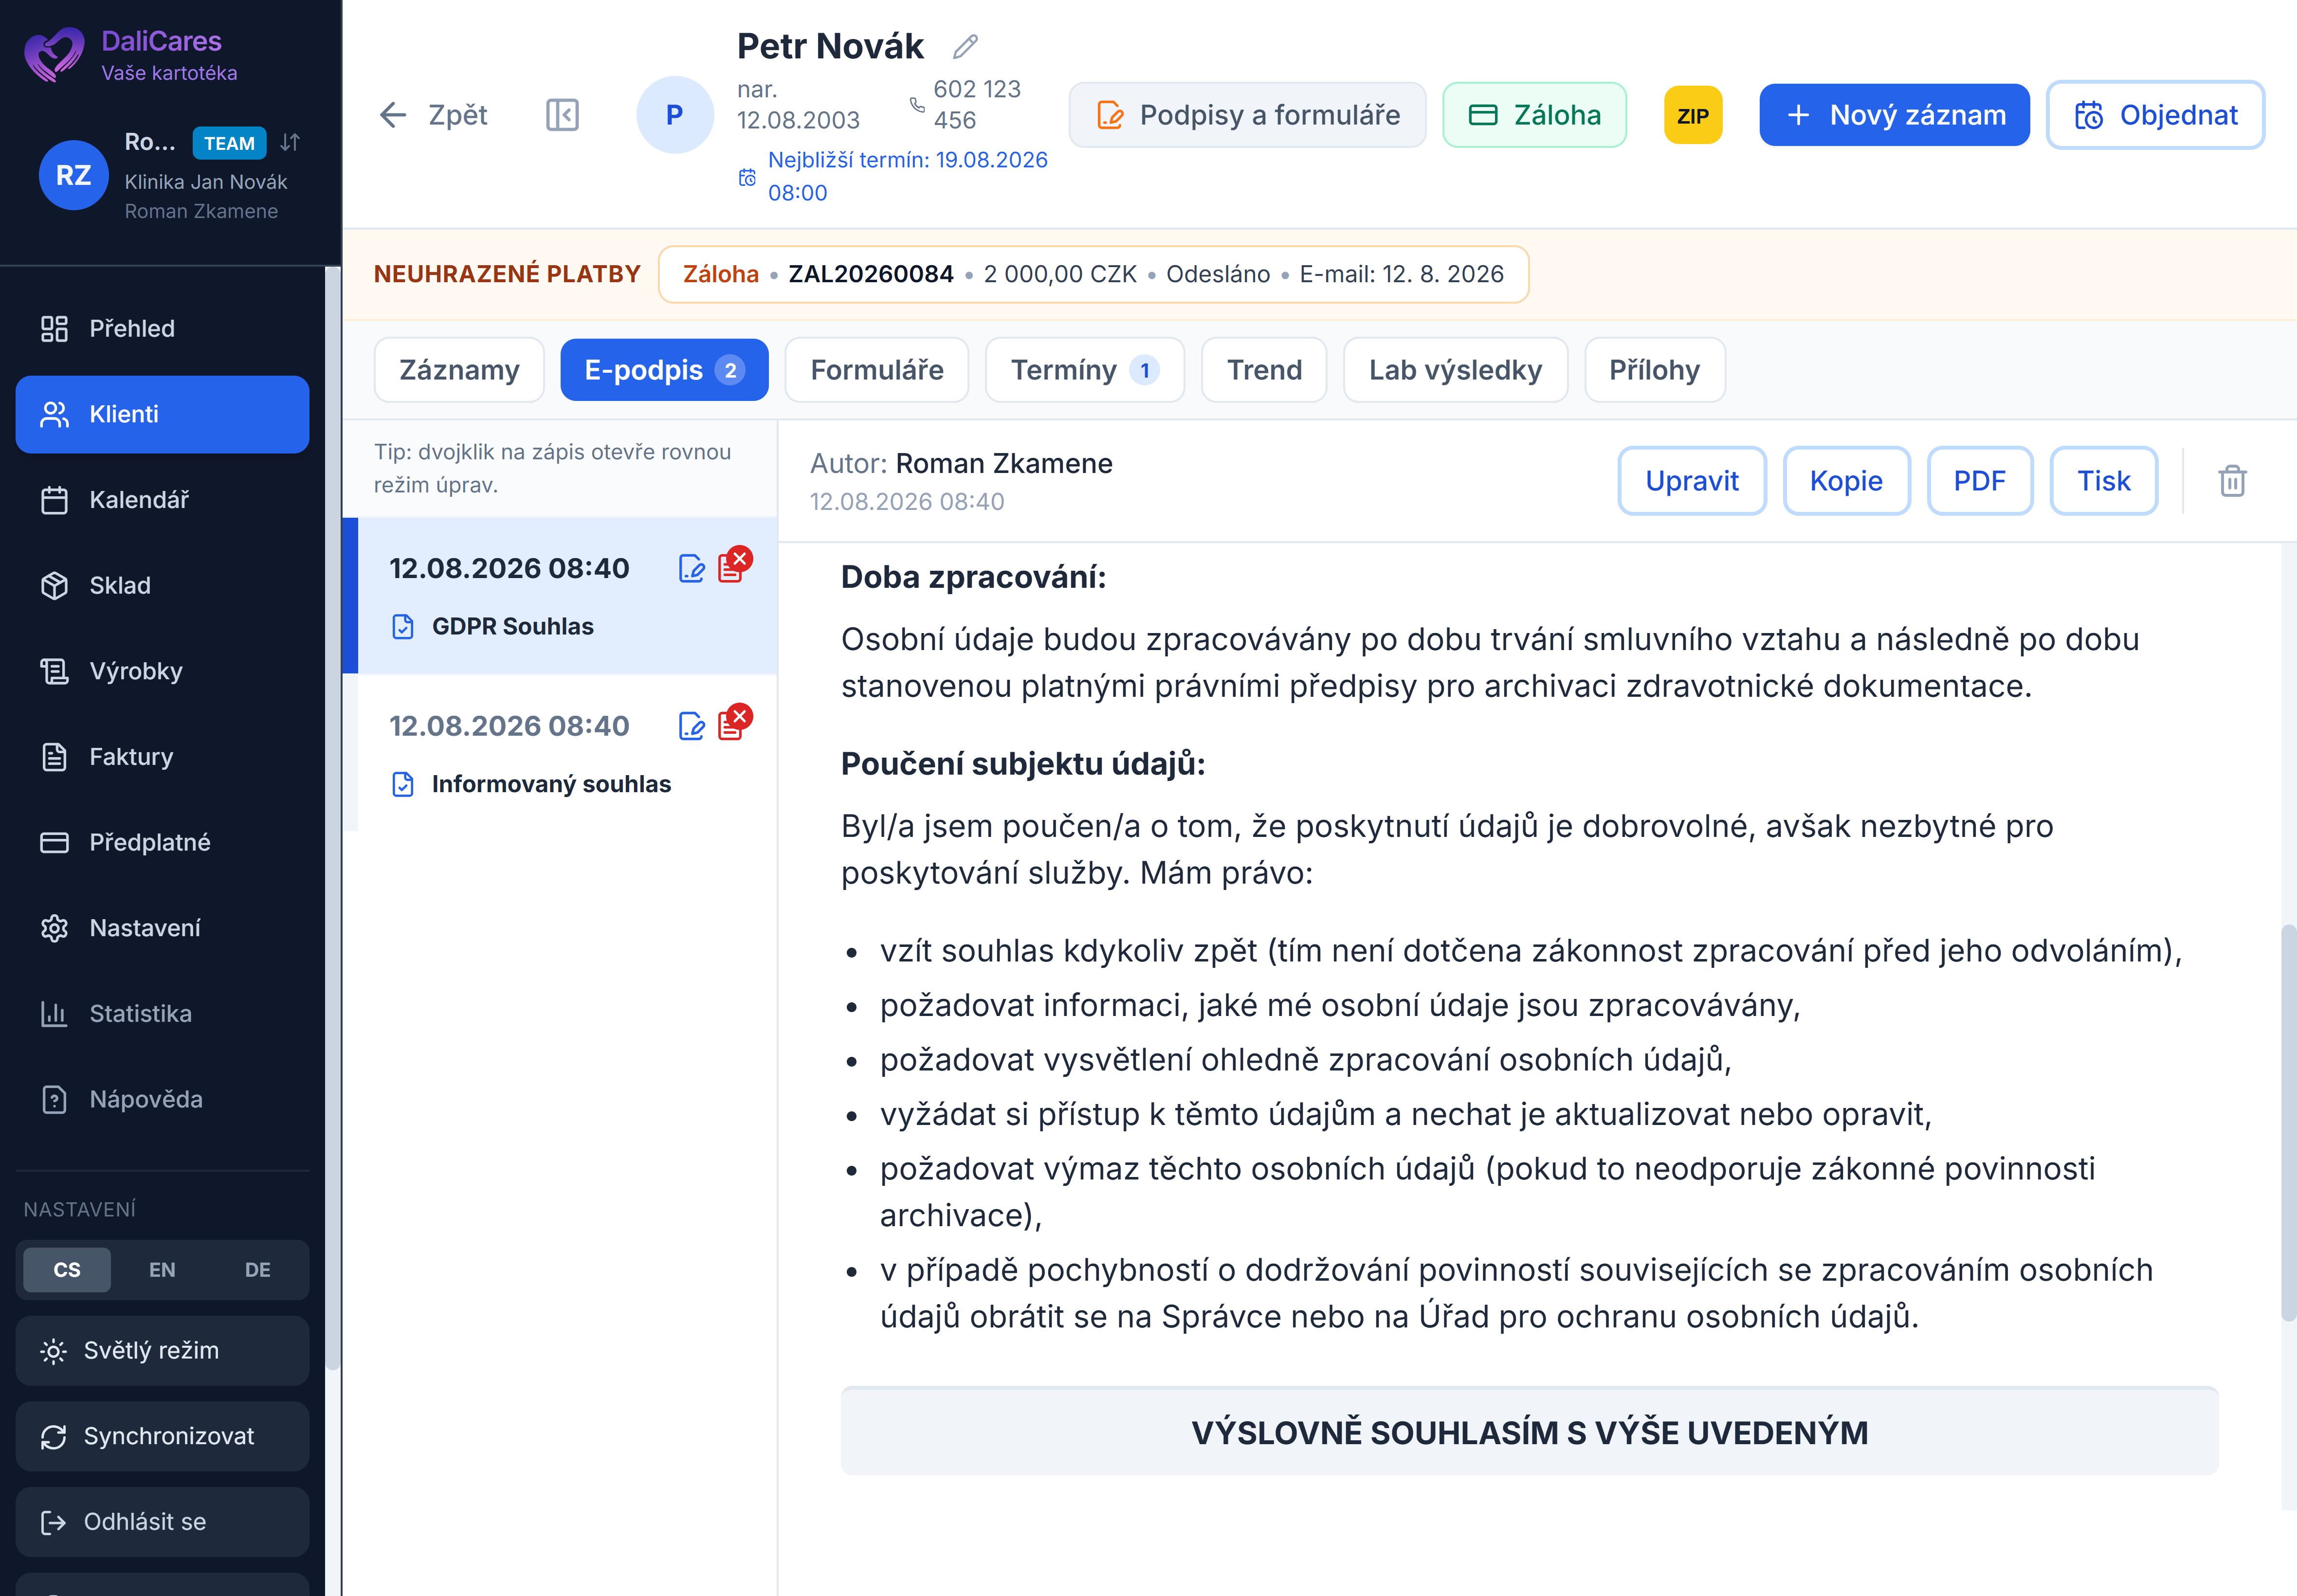Click the edit-sign icon on the Informovaný souhlas row
This screenshot has height=1596, width=2297.
(691, 726)
